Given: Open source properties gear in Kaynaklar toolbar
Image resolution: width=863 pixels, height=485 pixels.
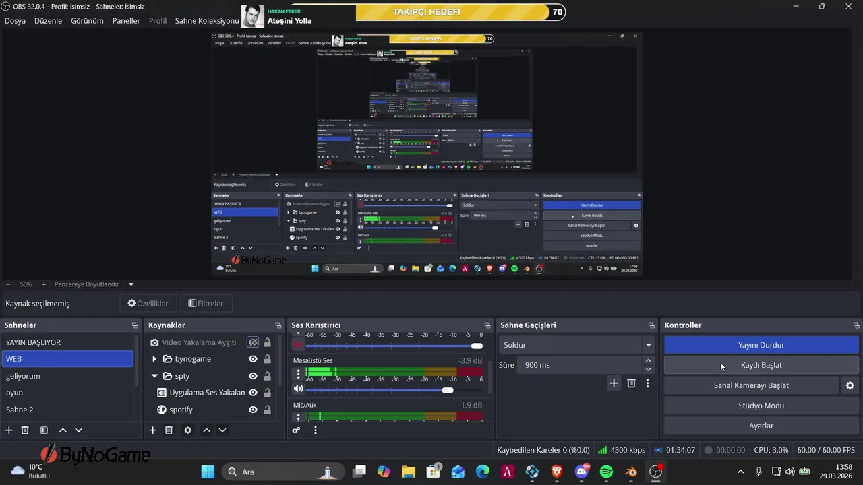Looking at the screenshot, I should point(187,430).
